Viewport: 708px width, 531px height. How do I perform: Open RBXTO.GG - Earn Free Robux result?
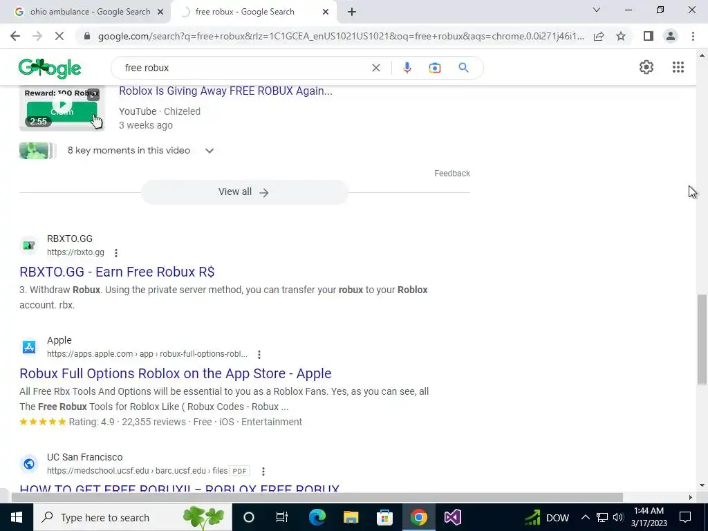117,272
